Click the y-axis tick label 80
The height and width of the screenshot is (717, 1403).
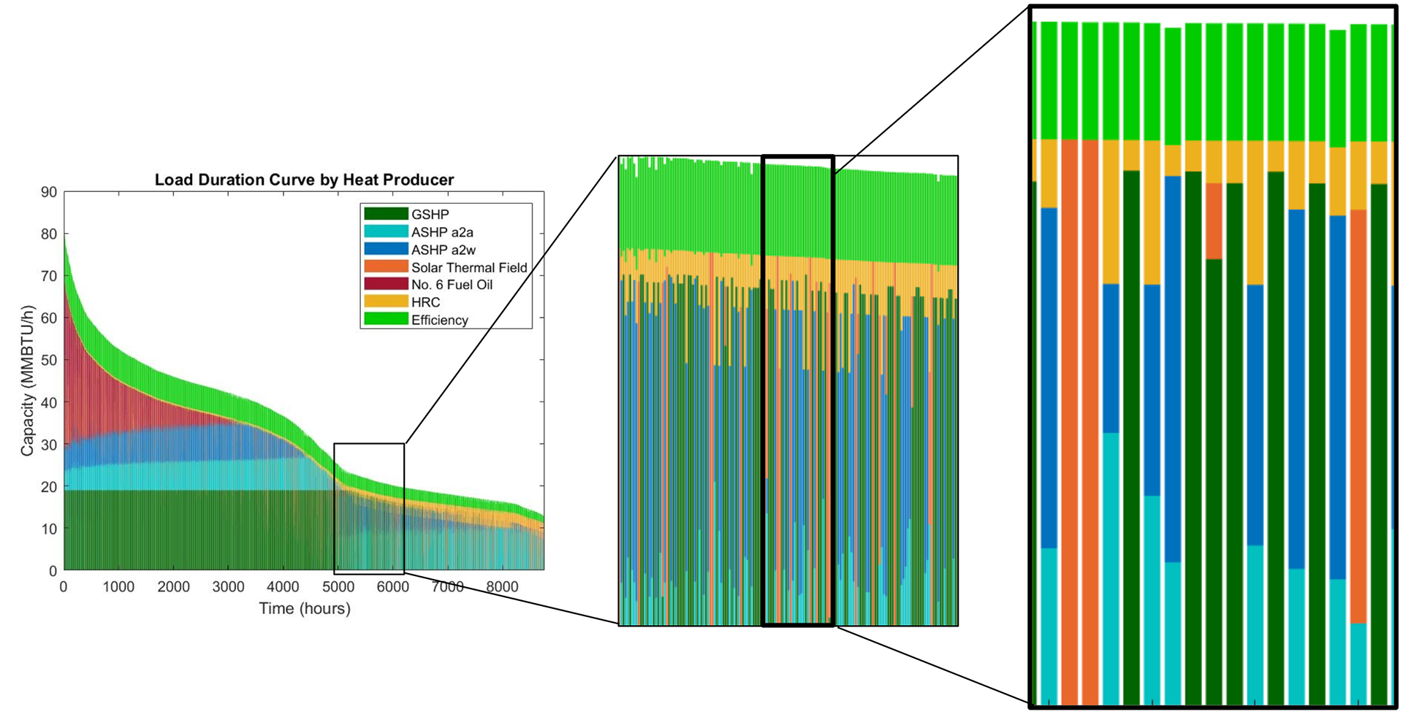(49, 234)
